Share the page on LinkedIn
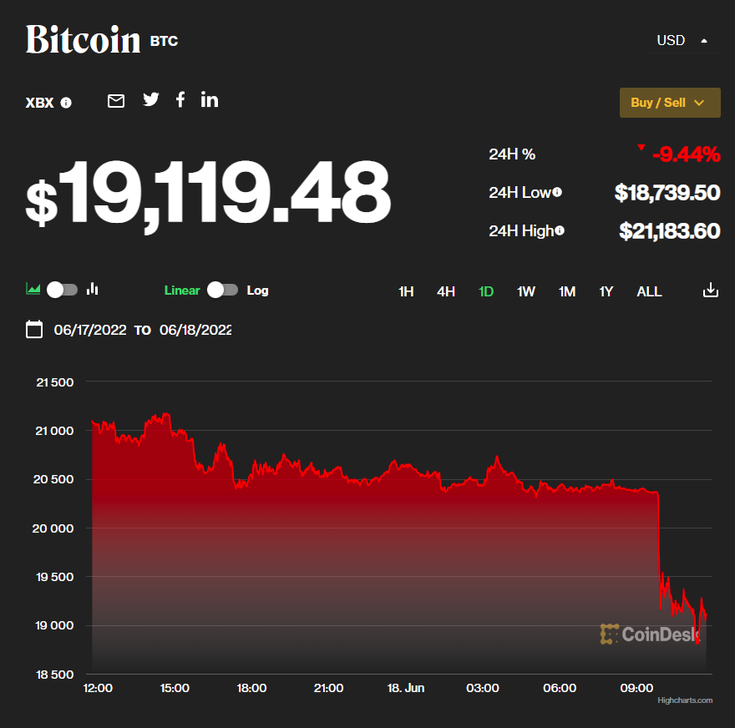This screenshot has width=735, height=728. [210, 99]
